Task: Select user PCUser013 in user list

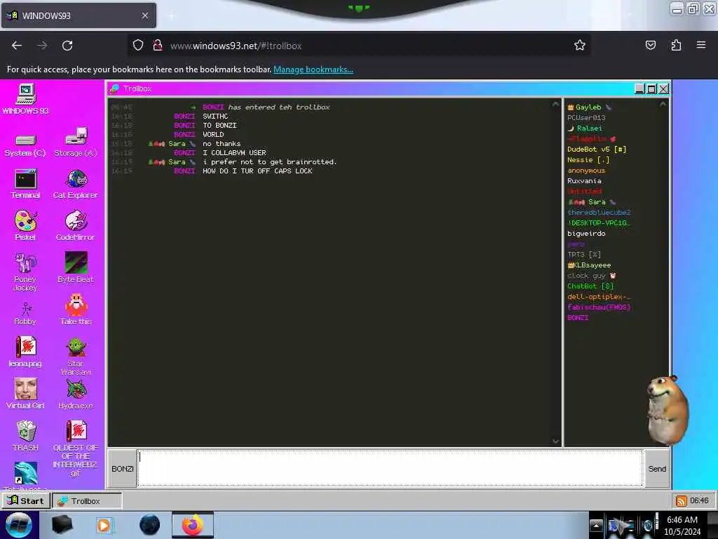Action: pos(586,118)
